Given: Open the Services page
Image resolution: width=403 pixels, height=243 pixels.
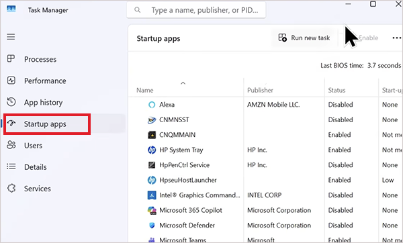Looking at the screenshot, I should (37, 189).
